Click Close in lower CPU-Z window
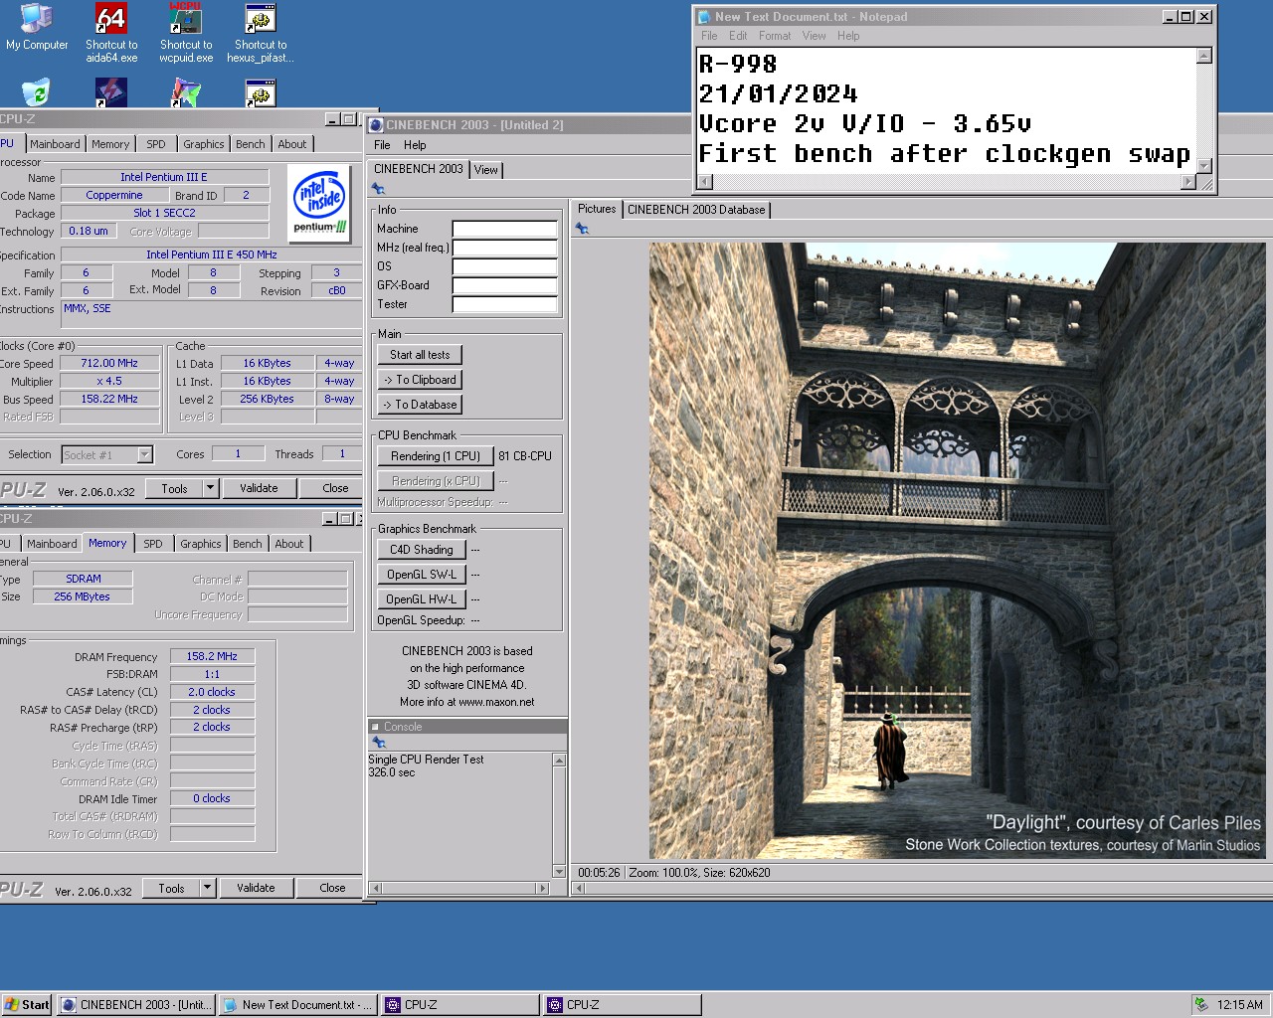This screenshot has height=1018, width=1273. tap(332, 888)
